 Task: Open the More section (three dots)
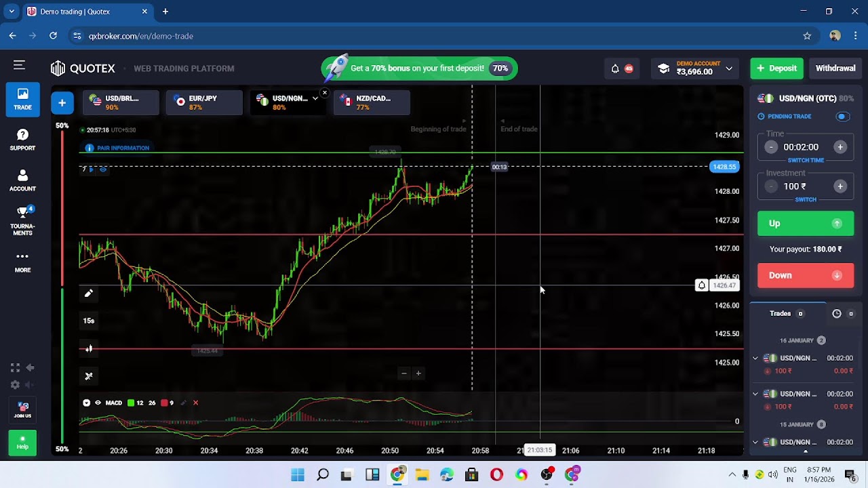click(22, 262)
